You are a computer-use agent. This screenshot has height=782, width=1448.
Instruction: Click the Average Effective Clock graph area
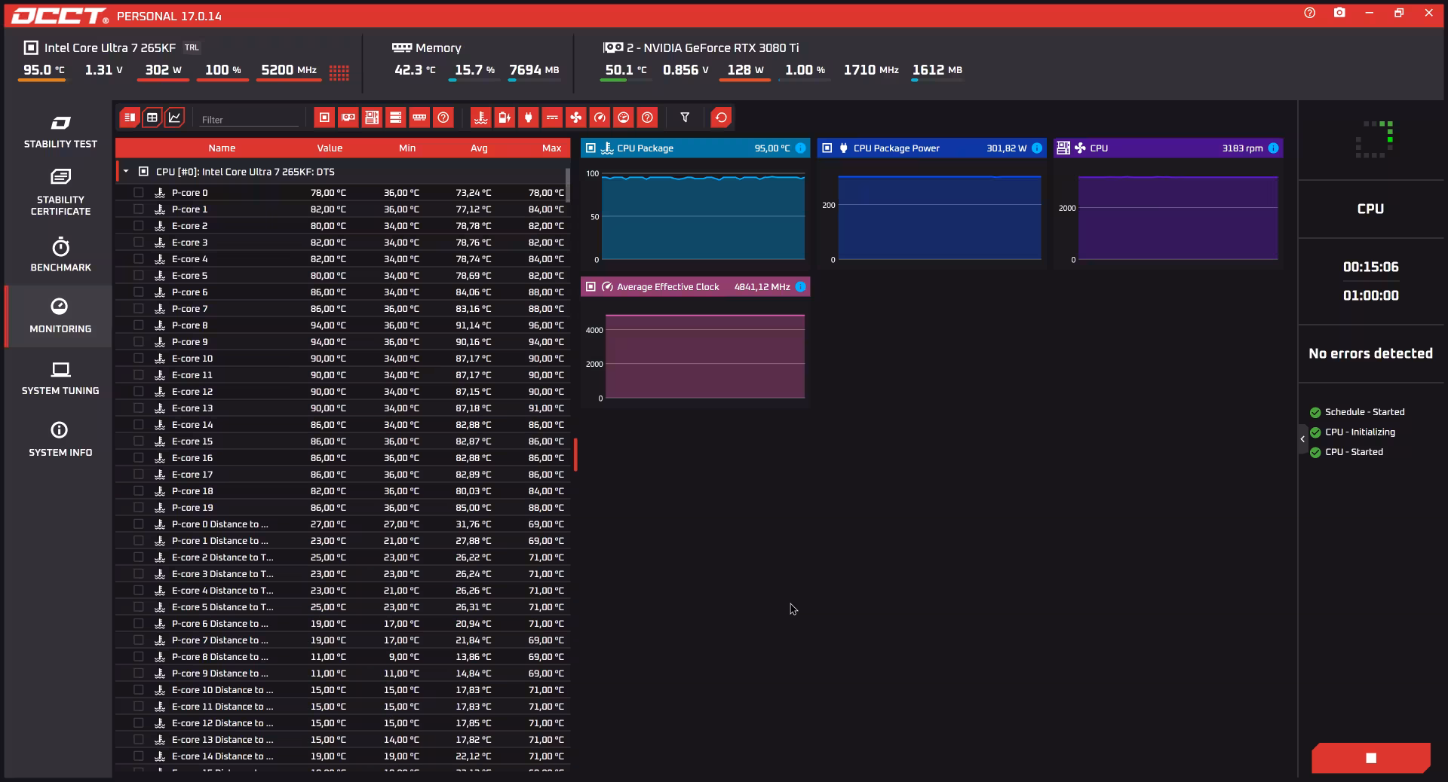click(704, 356)
